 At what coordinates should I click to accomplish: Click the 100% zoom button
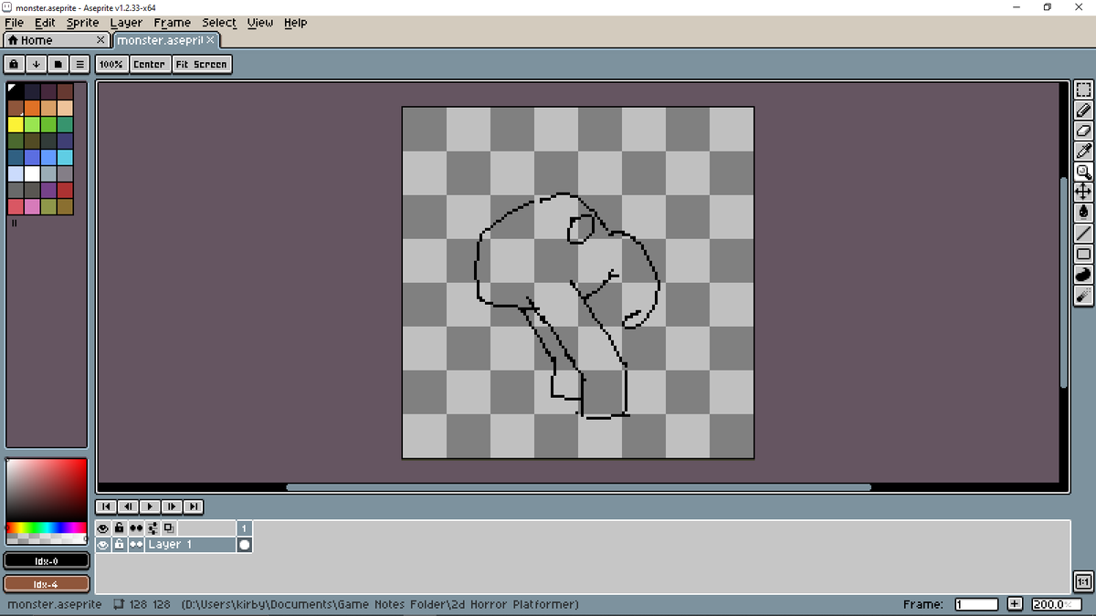(x=111, y=65)
